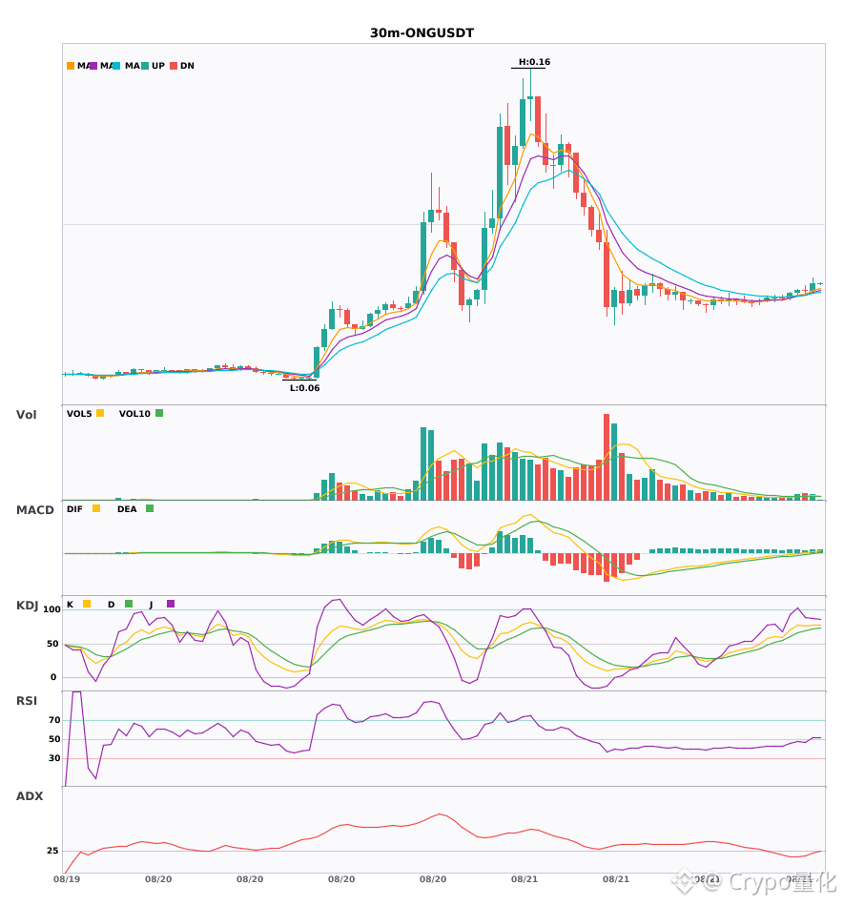
Task: Click the candle beneath the H:0.16 marker
Action: 530,95
